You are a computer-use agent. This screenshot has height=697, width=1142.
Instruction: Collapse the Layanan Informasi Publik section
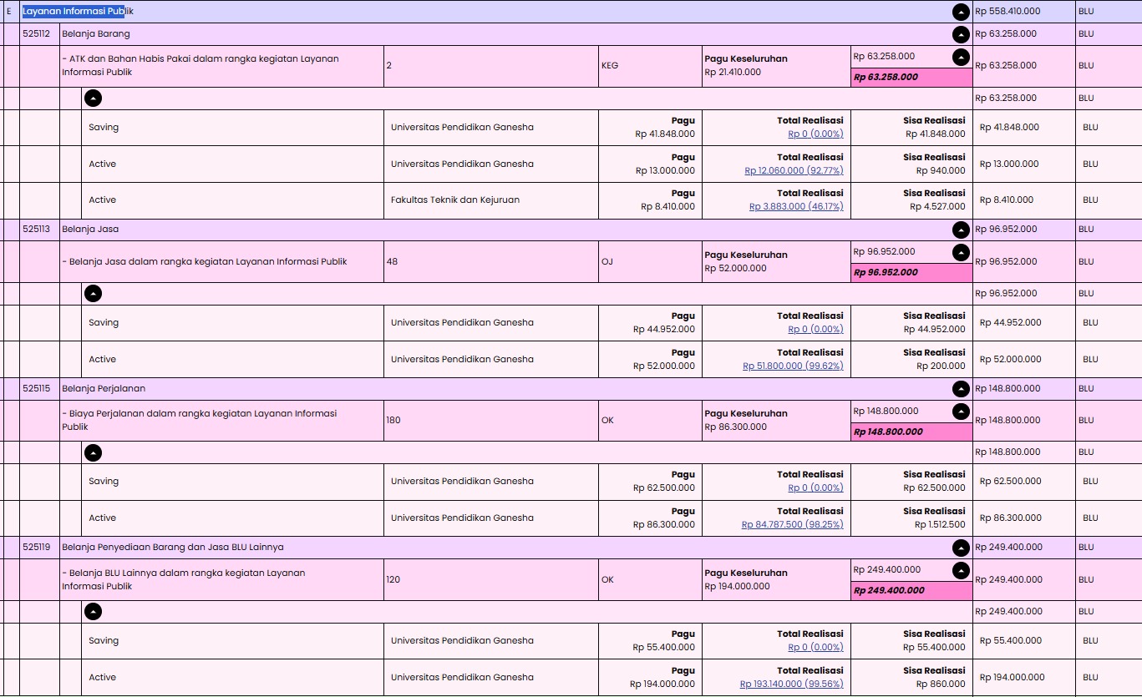point(961,12)
